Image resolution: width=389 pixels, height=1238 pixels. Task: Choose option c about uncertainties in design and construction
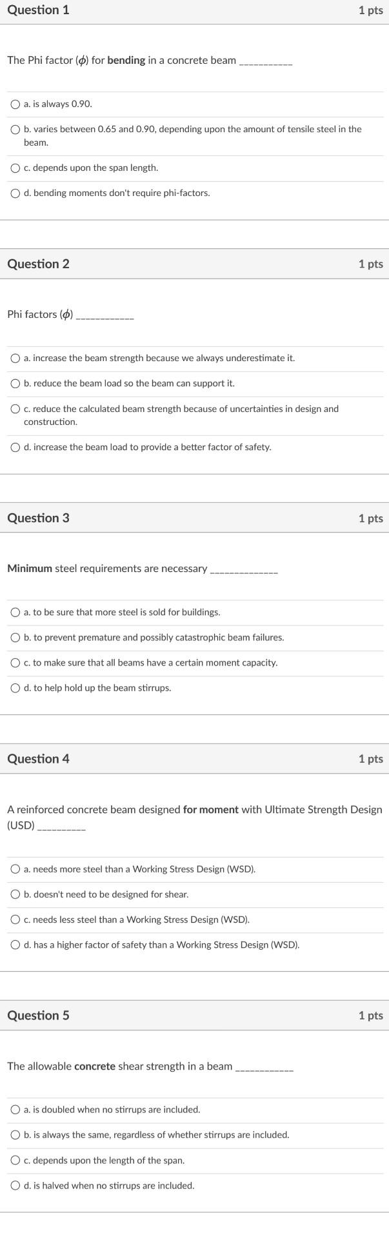(x=14, y=408)
